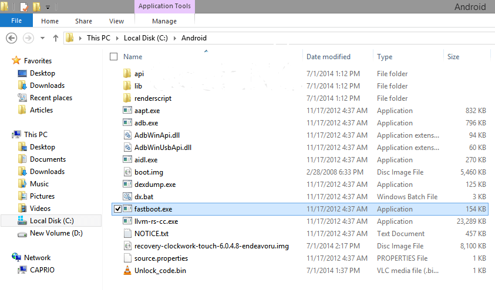Open Documents under This PC
Viewport: 495px width, 290px height.
pyautogui.click(x=48, y=159)
